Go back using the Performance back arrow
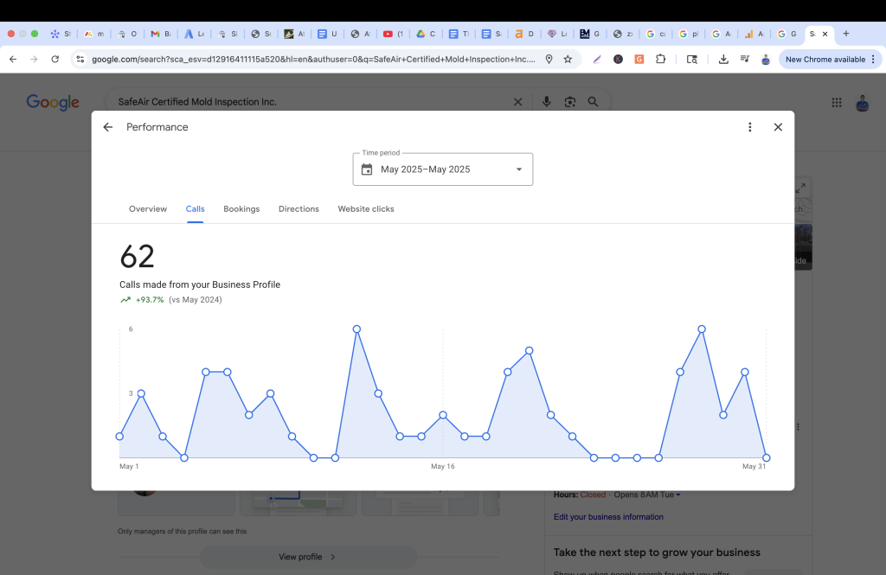Viewport: 886px width, 575px height. [x=108, y=127]
